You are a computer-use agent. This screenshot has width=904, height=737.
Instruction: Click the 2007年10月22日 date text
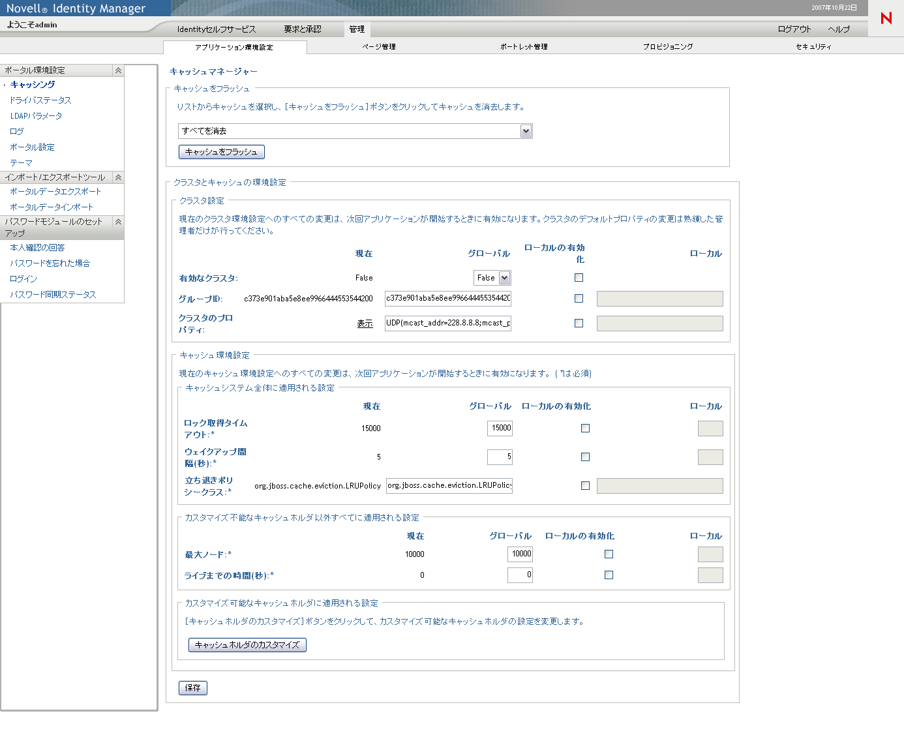point(834,8)
